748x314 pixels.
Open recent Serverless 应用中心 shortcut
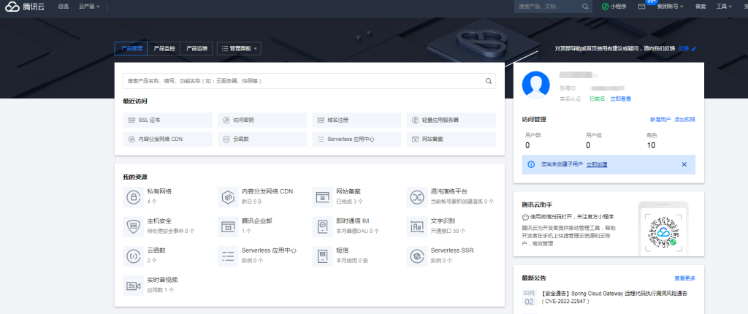[x=356, y=139]
